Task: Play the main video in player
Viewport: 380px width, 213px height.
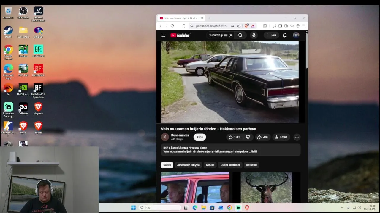Action: (x=230, y=82)
